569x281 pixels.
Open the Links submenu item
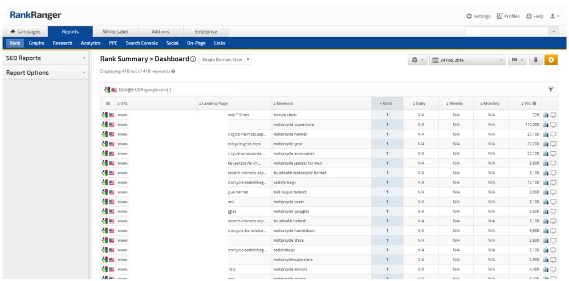click(220, 43)
